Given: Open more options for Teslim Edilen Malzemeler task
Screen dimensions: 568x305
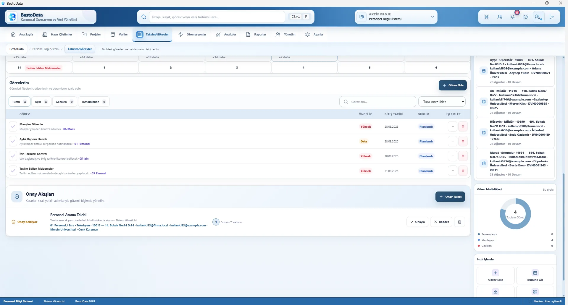Looking at the screenshot, I should click(452, 171).
